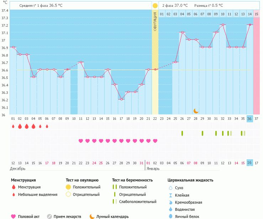The width and height of the screenshot is (263, 219).
Task: Click the heart icon under day 11
Action: (81, 141)
